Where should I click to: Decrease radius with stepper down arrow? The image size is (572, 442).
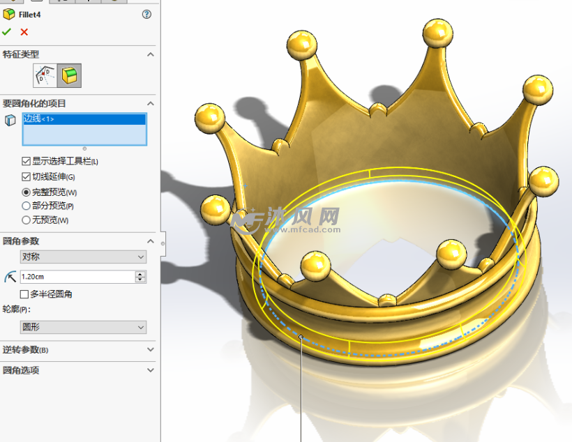(140, 280)
